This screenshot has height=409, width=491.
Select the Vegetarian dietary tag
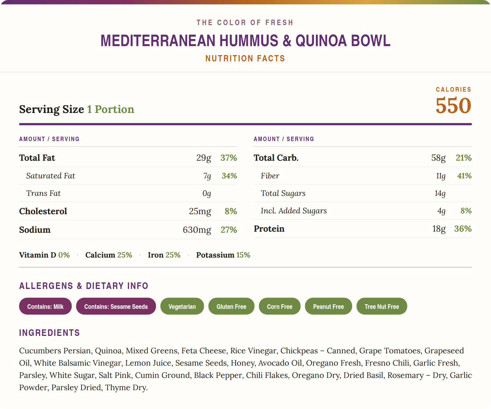(182, 306)
